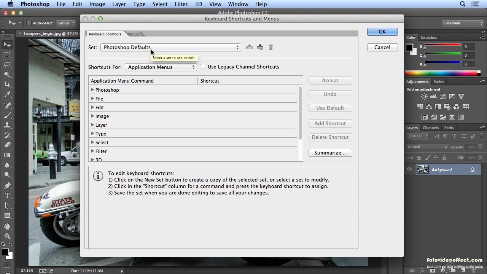
Task: Toggle Quick Mask mode in toolbar
Action: pyautogui.click(x=7, y=266)
